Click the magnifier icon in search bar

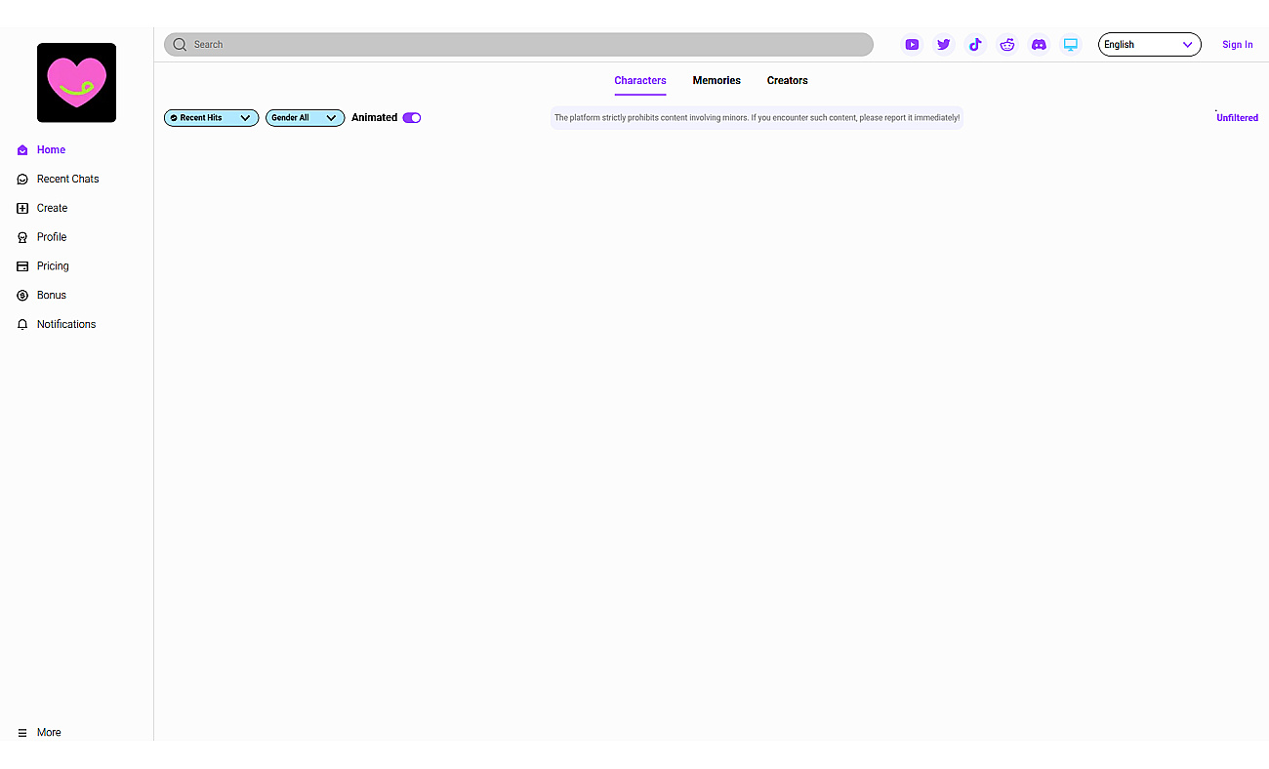[x=180, y=45]
